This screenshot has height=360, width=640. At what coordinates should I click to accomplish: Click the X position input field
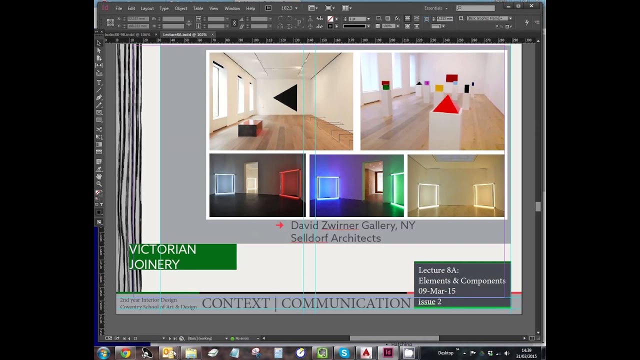pos(138,19)
